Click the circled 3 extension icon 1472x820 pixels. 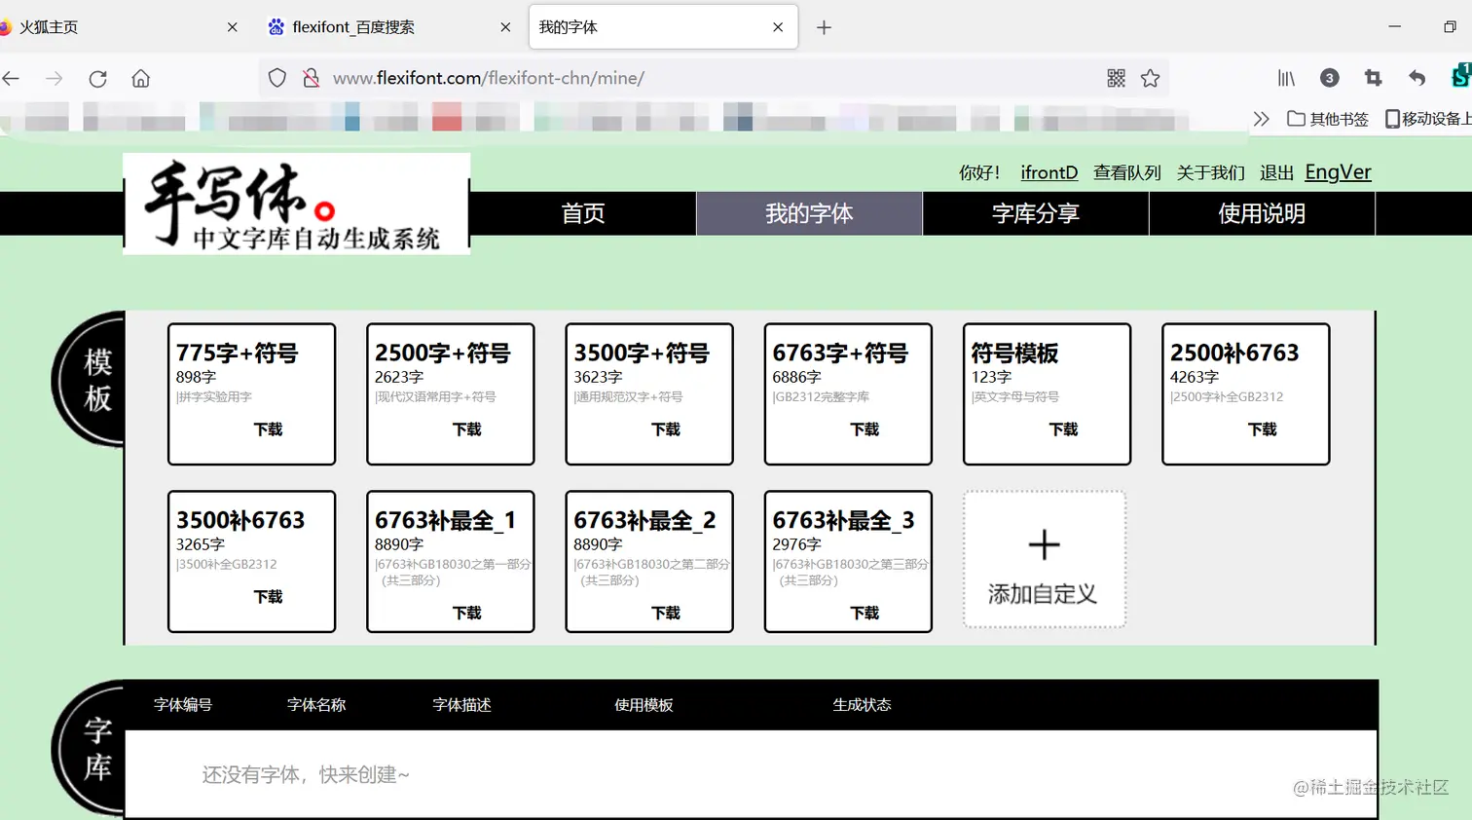pyautogui.click(x=1329, y=78)
